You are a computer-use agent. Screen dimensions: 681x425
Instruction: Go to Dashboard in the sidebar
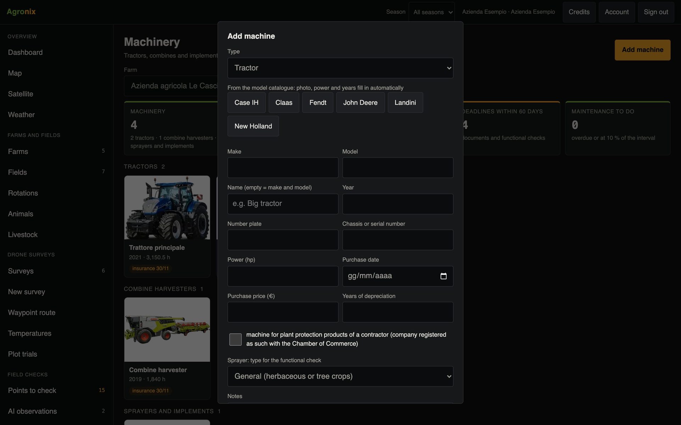click(25, 52)
